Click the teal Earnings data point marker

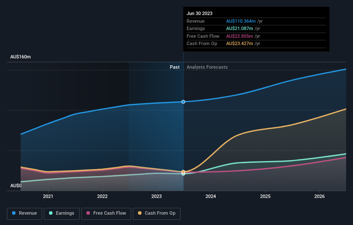point(183,174)
